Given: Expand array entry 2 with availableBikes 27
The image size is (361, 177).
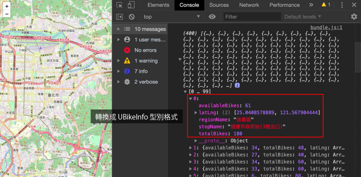Looking at the screenshot, I should tap(191, 155).
